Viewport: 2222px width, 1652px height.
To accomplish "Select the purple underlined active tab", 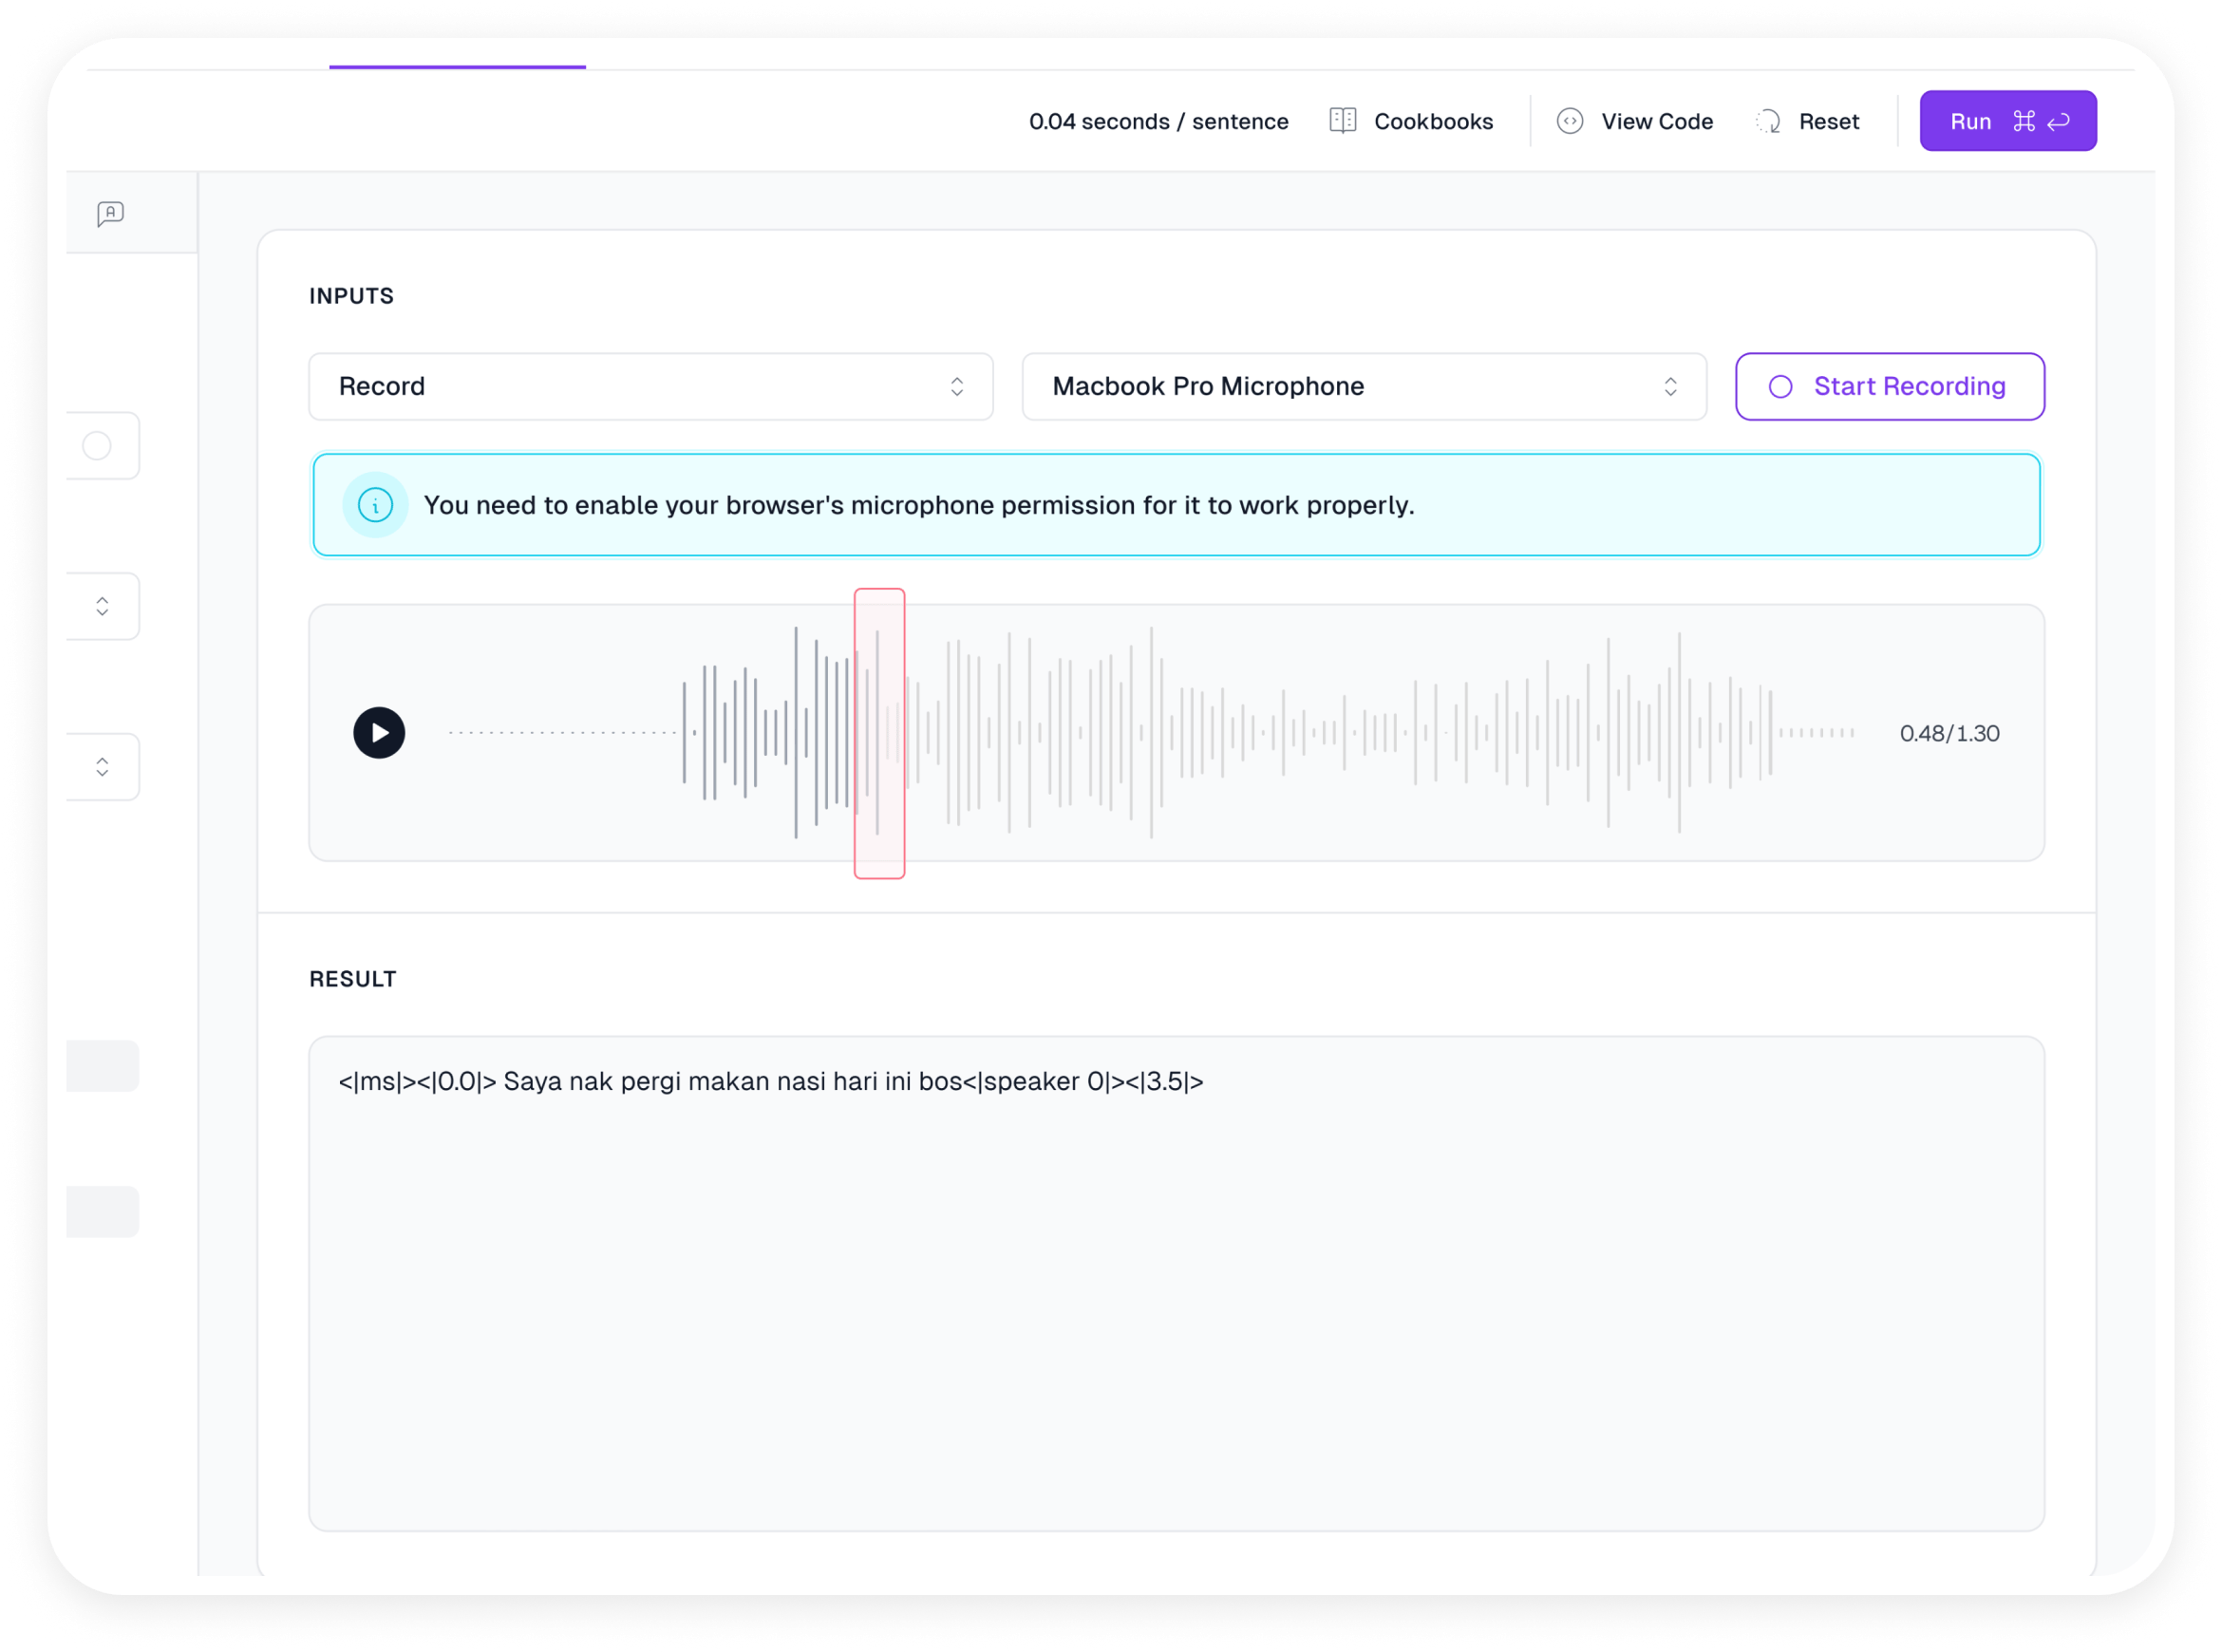I will [457, 62].
